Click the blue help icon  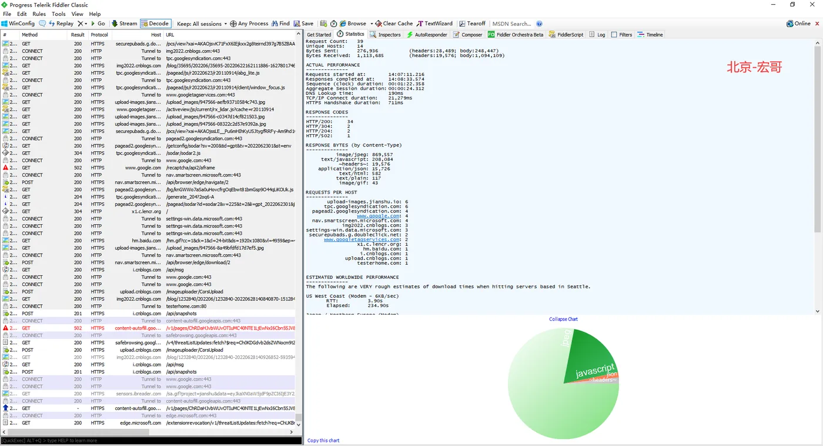(x=539, y=24)
